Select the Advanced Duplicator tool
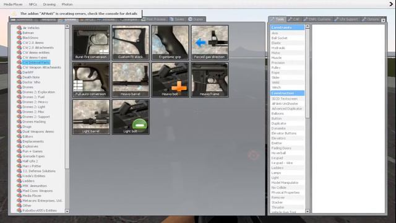The image size is (396, 223). click(x=287, y=108)
